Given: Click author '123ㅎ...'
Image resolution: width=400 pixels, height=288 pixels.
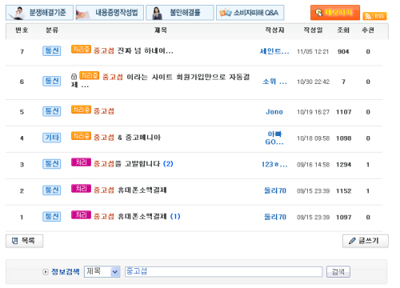Looking at the screenshot, I should coord(274,165).
